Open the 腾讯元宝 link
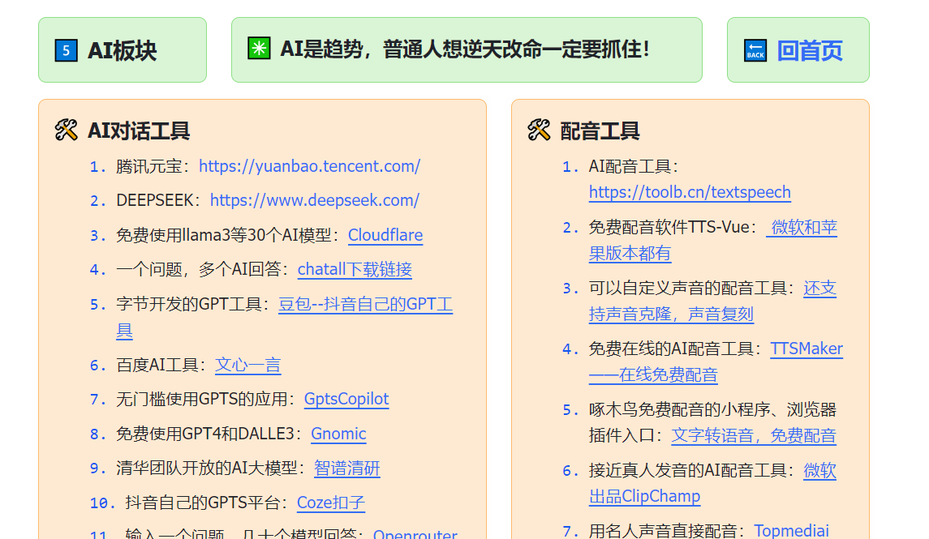 click(x=310, y=166)
